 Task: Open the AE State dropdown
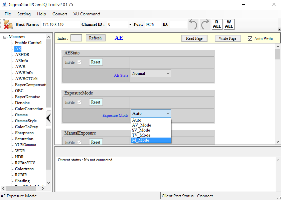click(151, 73)
